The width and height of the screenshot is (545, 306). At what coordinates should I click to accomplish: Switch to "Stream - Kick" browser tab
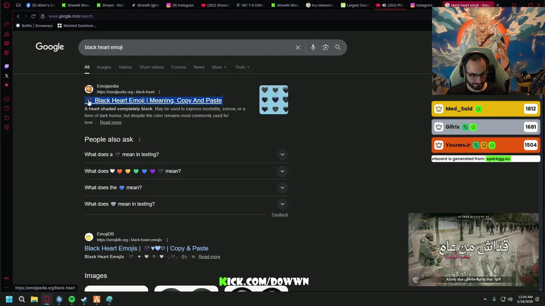click(x=110, y=5)
